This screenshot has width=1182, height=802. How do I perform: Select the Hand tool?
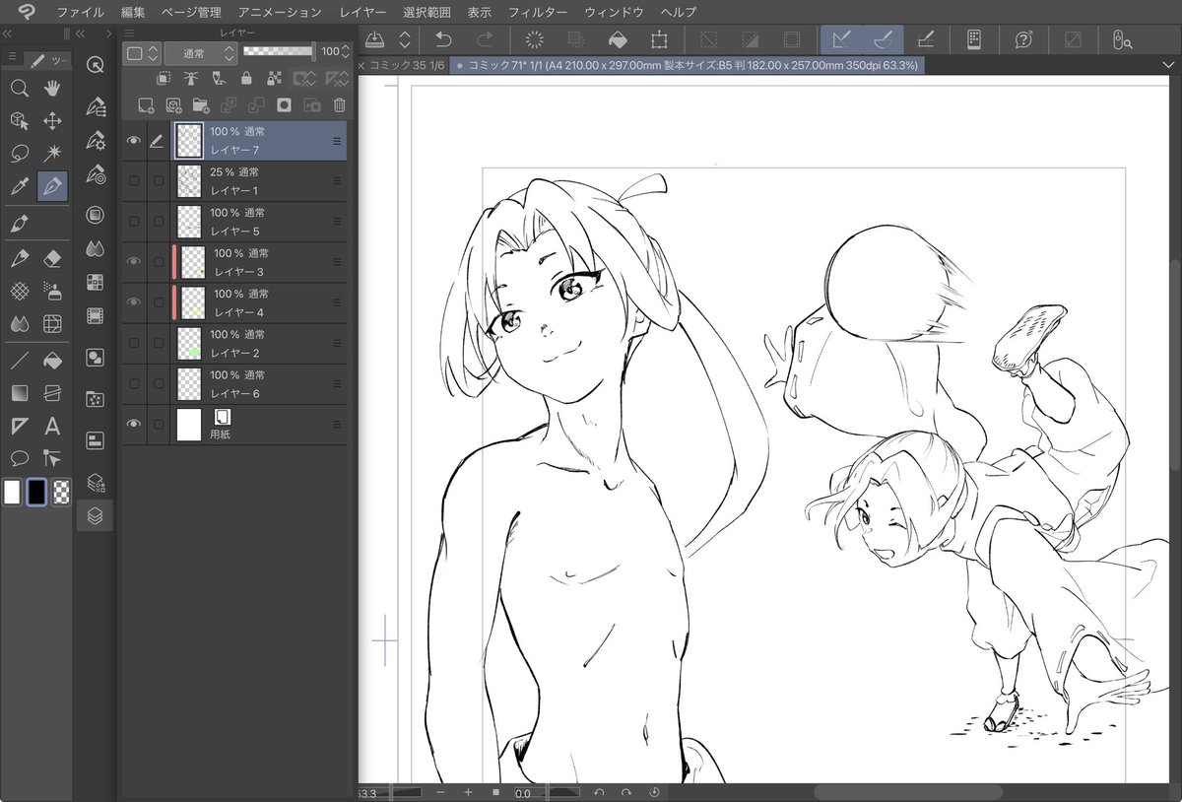point(51,89)
